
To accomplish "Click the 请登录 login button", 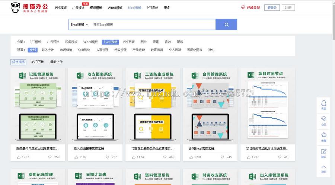I will [272, 8].
